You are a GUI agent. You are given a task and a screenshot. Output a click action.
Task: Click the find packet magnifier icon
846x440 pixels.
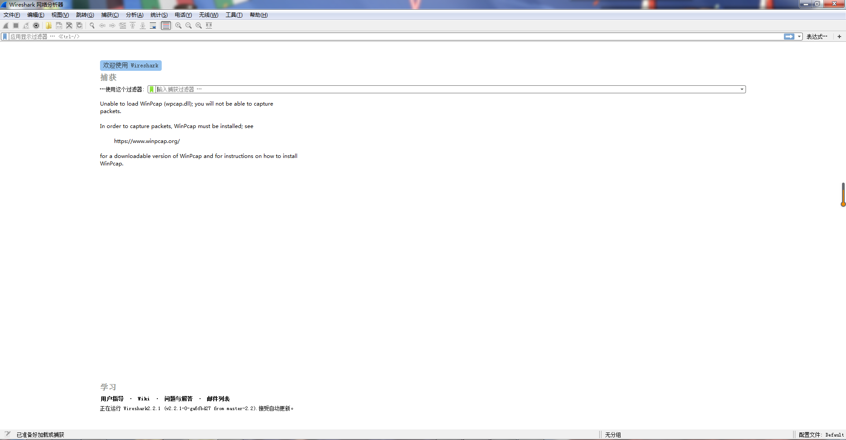tap(92, 26)
